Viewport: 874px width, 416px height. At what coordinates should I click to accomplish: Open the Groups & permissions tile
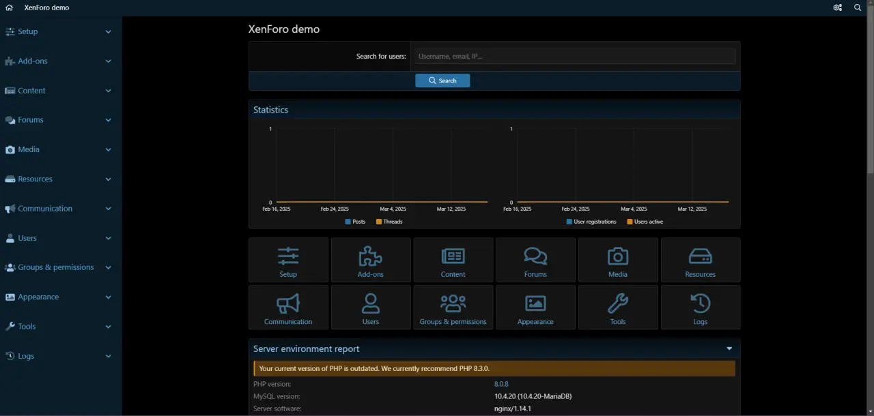pyautogui.click(x=453, y=308)
